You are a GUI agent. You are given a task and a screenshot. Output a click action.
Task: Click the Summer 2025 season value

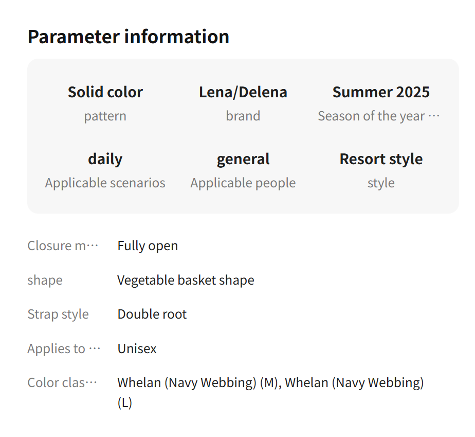click(x=381, y=92)
